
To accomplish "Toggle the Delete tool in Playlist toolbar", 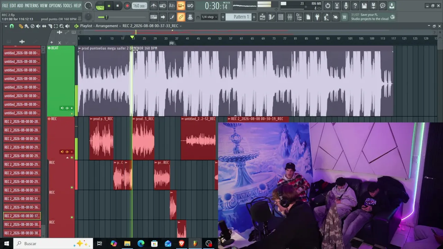I will pyautogui.click(x=33, y=26).
